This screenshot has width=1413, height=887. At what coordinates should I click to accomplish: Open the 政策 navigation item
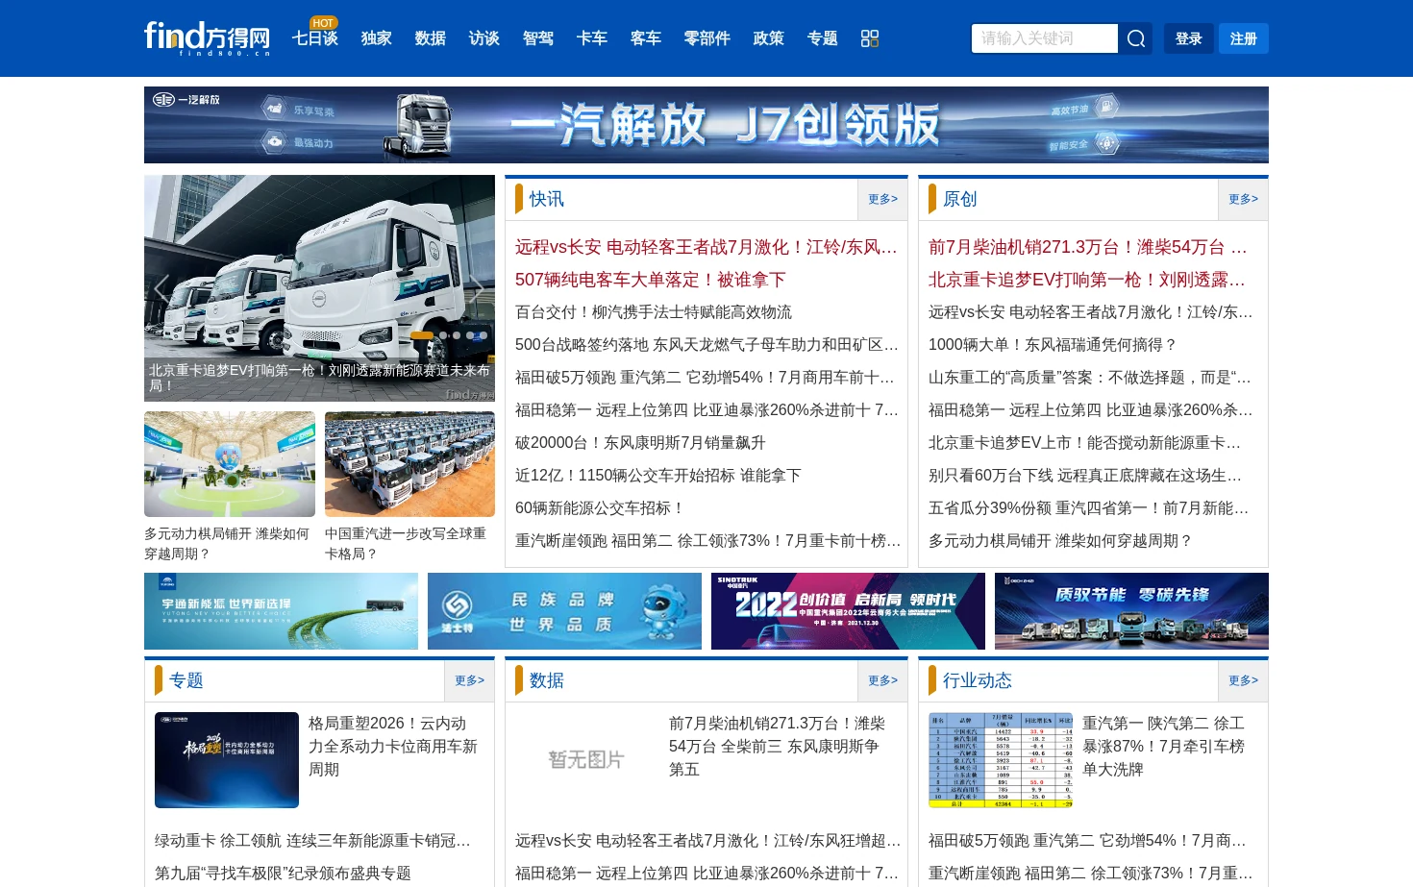point(769,38)
